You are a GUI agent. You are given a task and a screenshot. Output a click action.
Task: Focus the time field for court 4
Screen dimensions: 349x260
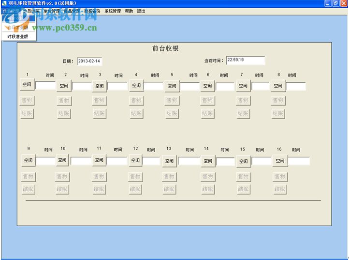coord(154,86)
